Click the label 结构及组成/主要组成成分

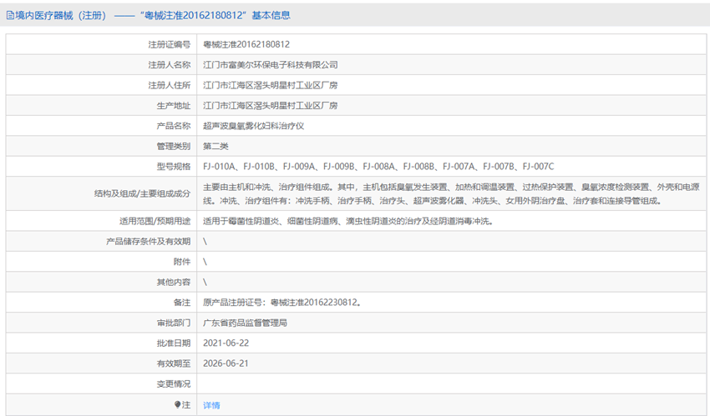pyautogui.click(x=142, y=193)
